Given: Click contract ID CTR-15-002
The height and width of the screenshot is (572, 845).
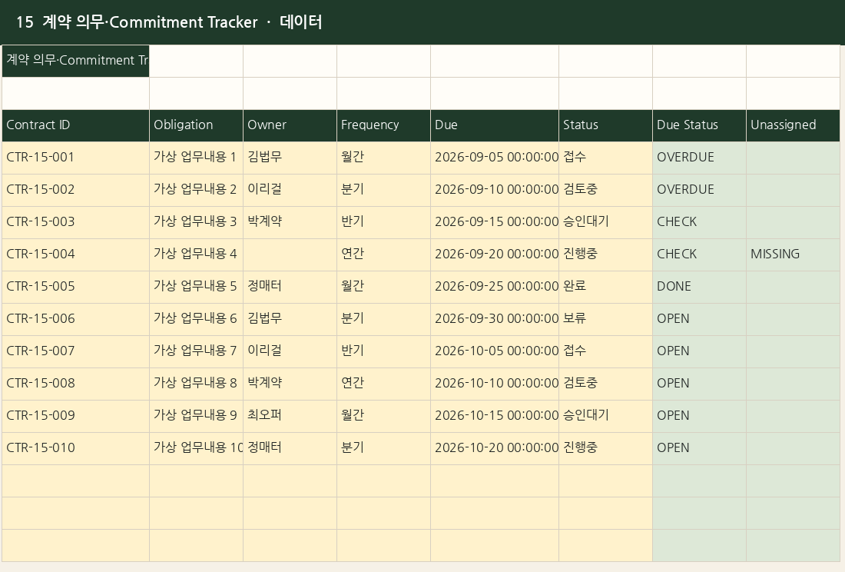Looking at the screenshot, I should (x=75, y=191).
